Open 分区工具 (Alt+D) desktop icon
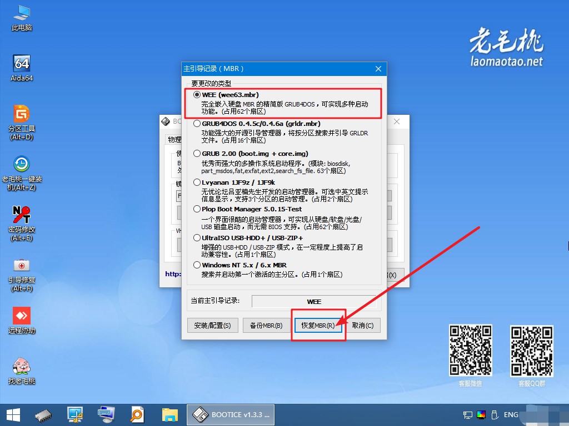 tap(22, 123)
